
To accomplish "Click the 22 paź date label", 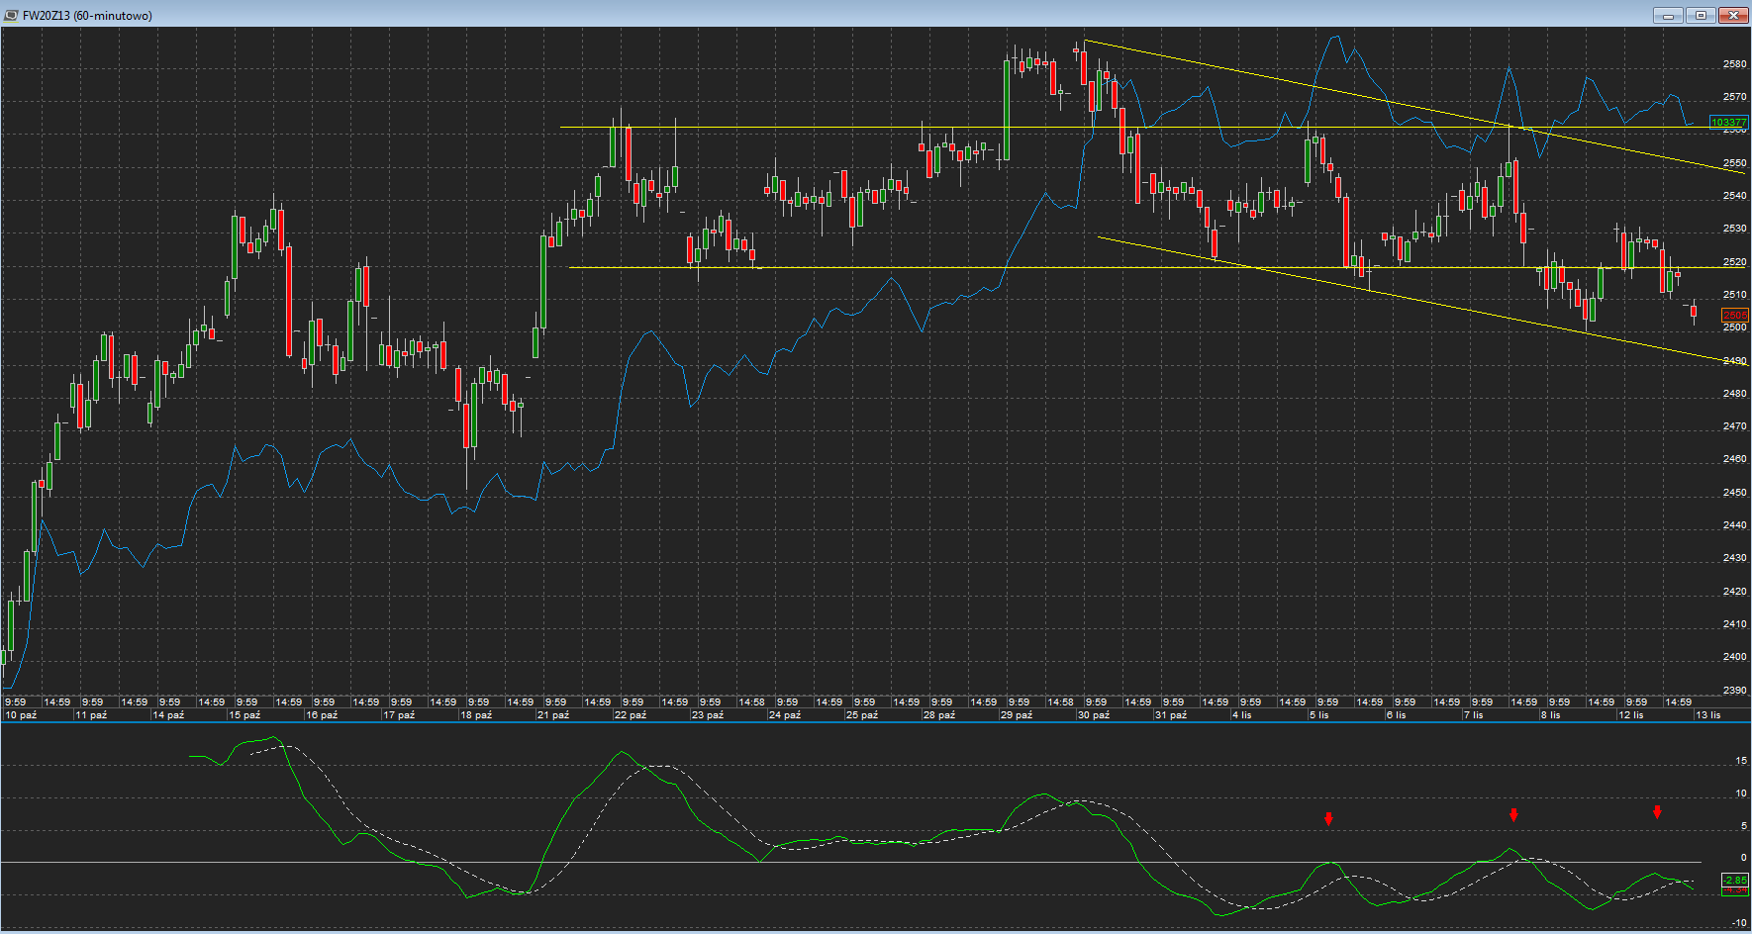I will pyautogui.click(x=632, y=715).
